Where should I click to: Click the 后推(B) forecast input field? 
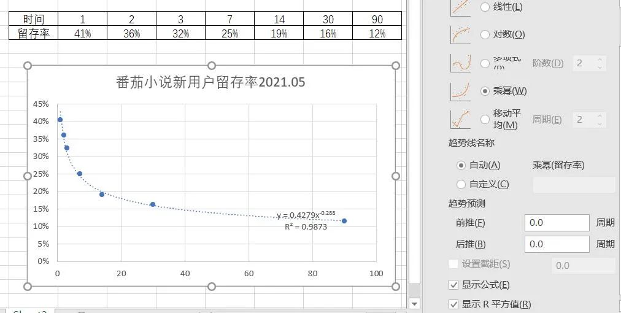tap(557, 244)
